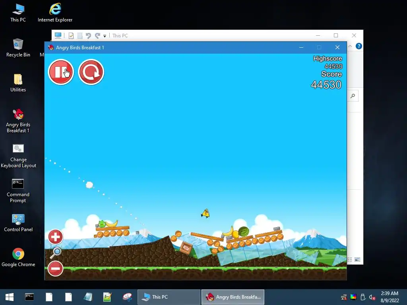Image resolution: width=407 pixels, height=305 pixels.
Task: Pause the Angry Birds game
Action: pos(61,72)
